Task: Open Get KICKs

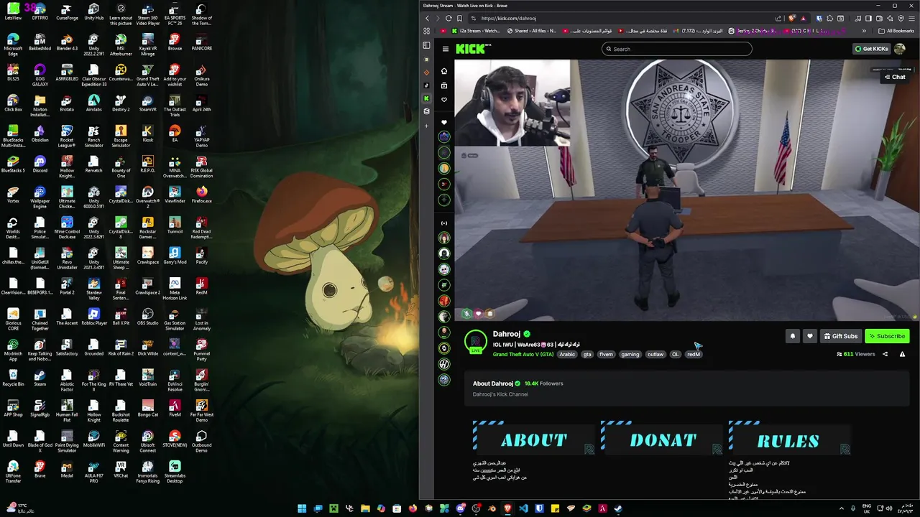Action: [x=871, y=49]
